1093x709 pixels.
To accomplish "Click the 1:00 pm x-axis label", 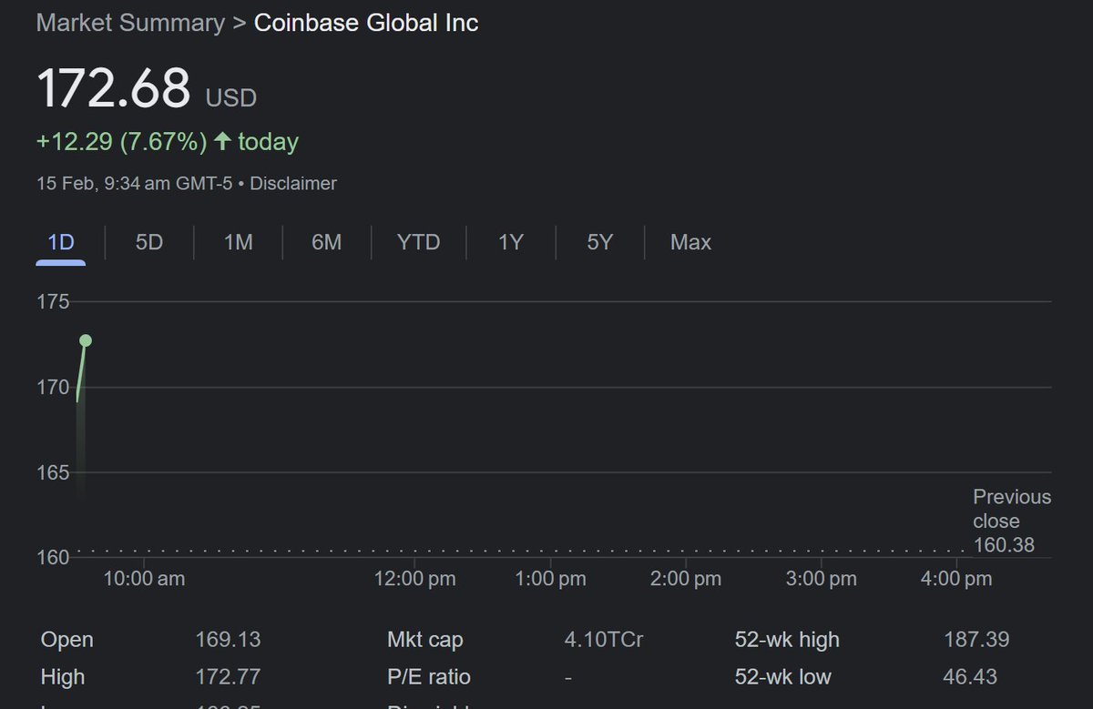I will (x=550, y=579).
